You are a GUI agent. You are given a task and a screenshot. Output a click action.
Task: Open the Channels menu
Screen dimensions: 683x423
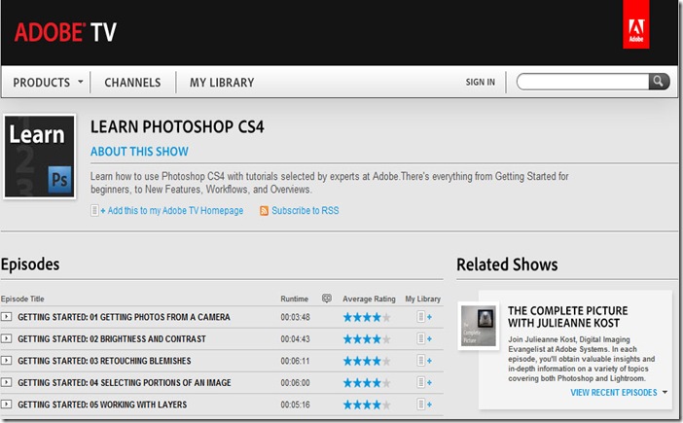point(132,83)
